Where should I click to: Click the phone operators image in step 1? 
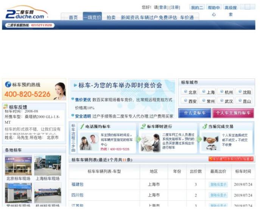click(89, 142)
